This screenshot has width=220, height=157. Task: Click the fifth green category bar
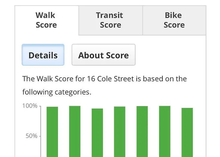142,132
